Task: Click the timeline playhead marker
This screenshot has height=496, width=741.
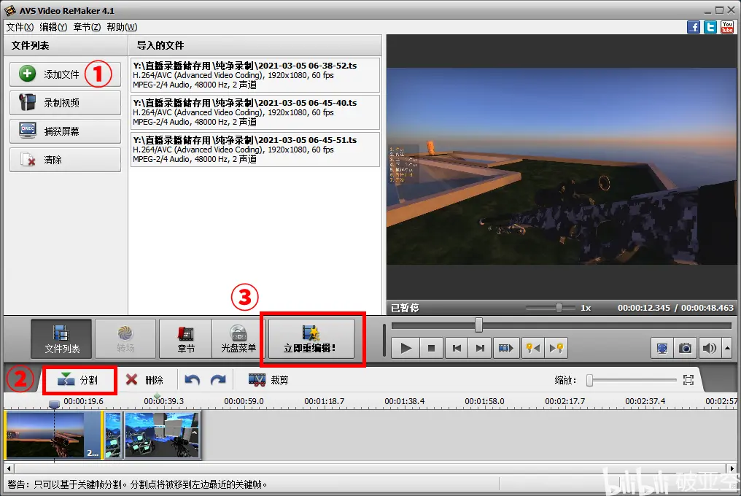Action: tap(55, 404)
